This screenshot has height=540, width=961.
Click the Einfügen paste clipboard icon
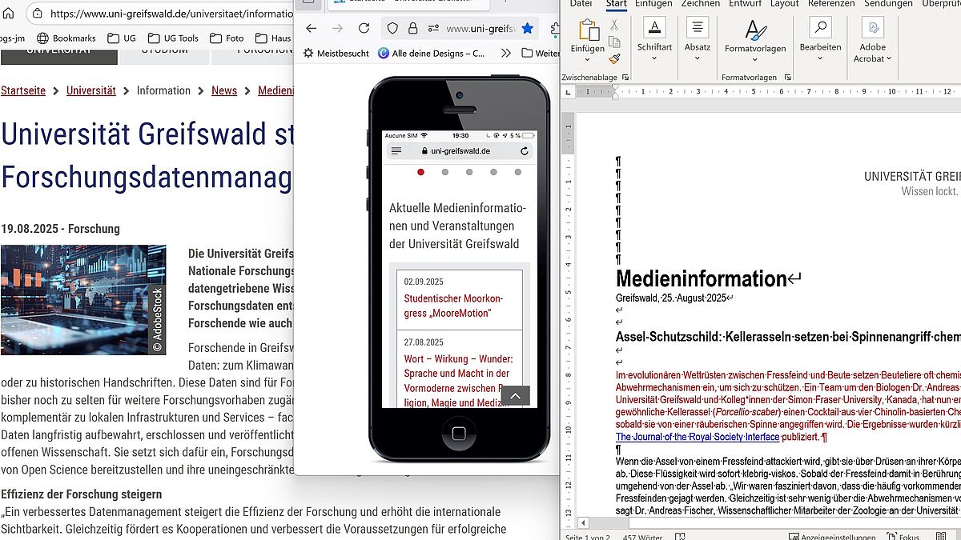[x=588, y=30]
